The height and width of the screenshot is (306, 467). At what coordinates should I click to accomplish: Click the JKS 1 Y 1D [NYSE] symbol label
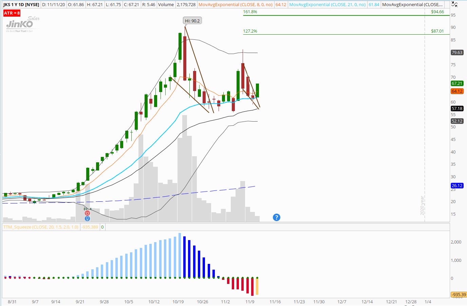(x=21, y=4)
